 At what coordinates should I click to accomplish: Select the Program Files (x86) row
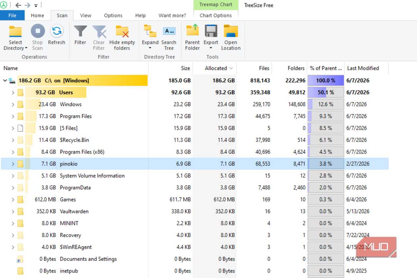tap(195, 152)
